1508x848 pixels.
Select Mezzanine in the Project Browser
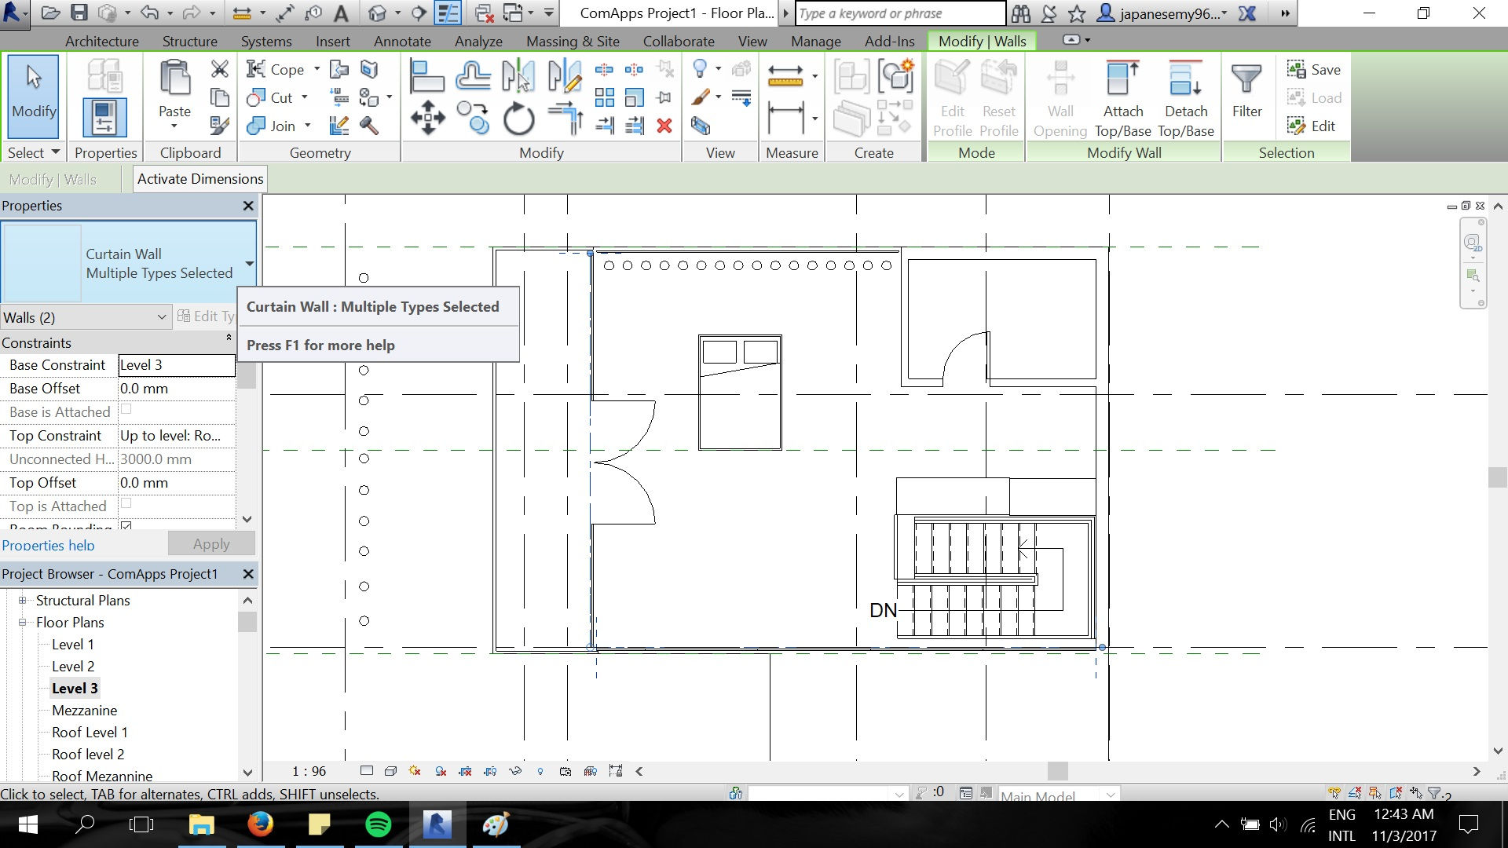click(84, 710)
